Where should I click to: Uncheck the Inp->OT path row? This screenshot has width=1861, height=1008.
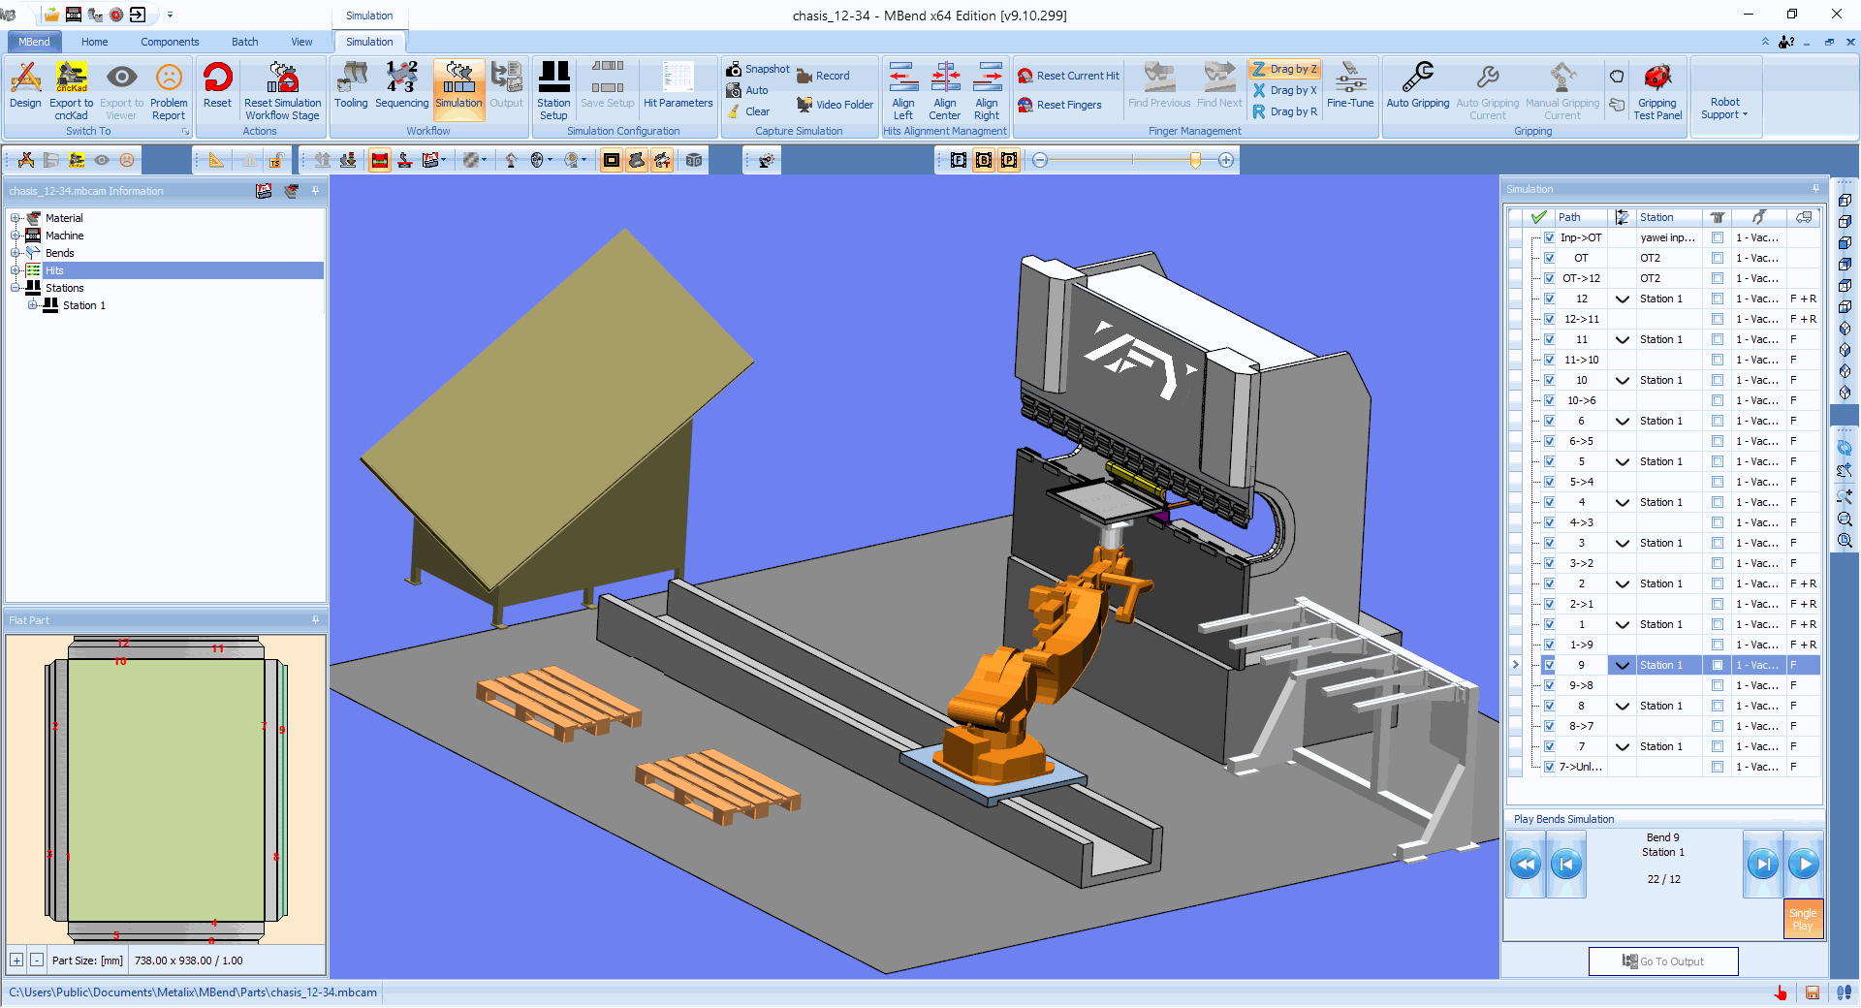coord(1551,237)
